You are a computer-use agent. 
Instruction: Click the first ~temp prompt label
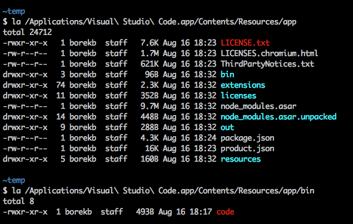pyautogui.click(x=14, y=11)
